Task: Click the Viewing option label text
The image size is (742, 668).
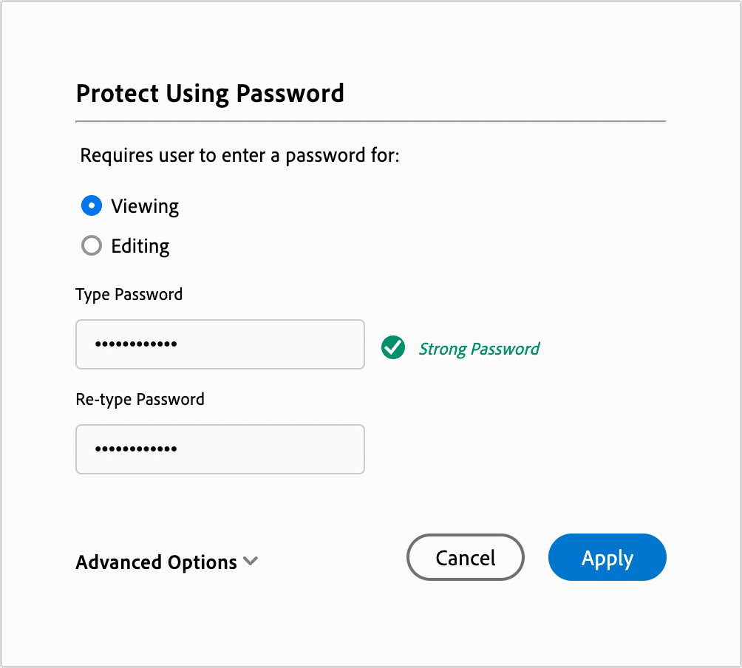Action: tap(145, 205)
